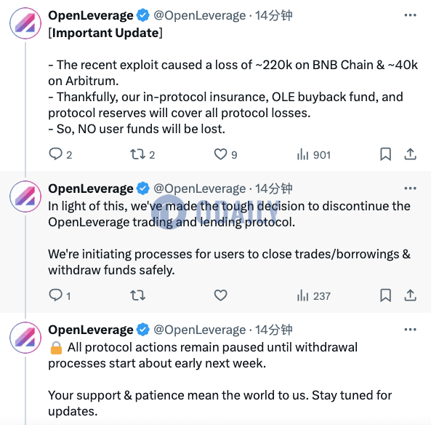
Task: Retweet the discontinue protocol tweet
Action: [x=137, y=295]
